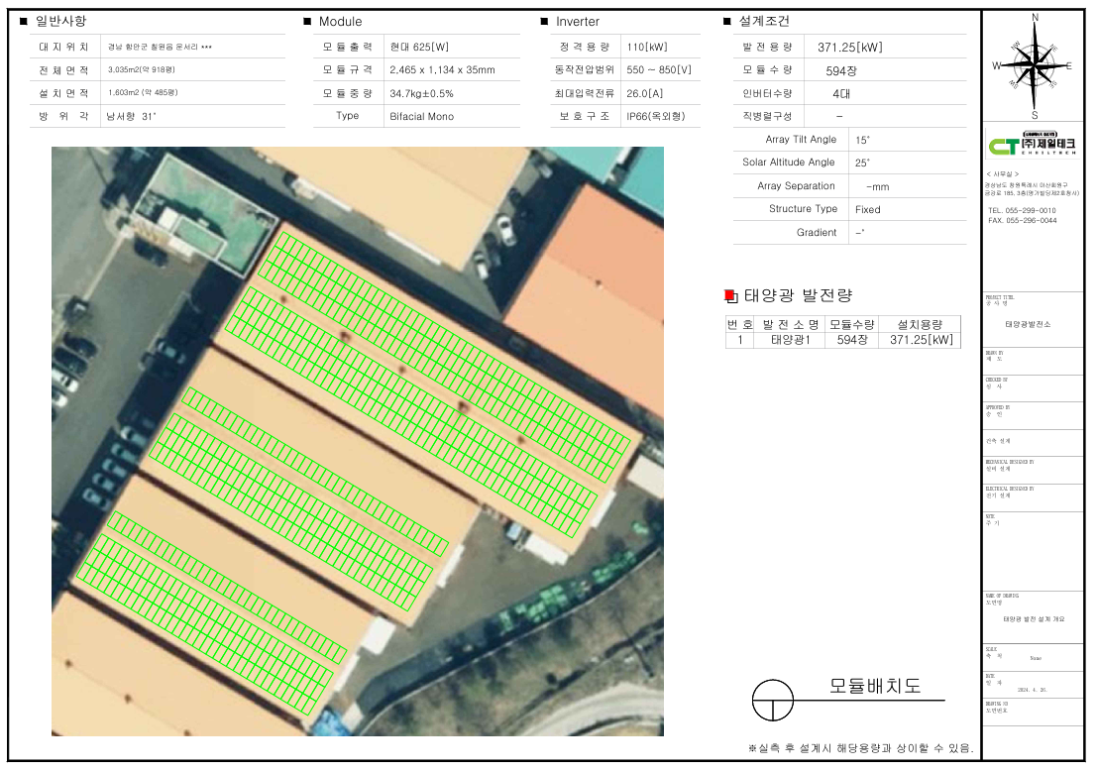Select the 371.25[kW] value in 발전용량 row

[x=849, y=47]
